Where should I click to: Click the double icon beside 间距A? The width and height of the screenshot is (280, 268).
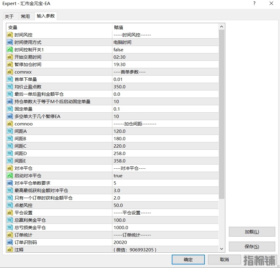point(10,131)
